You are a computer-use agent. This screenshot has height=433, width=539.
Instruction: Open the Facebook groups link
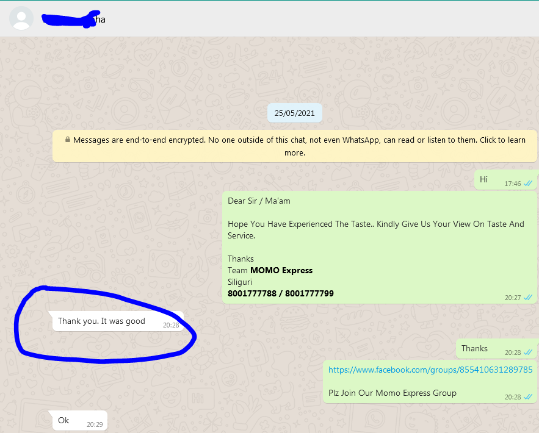tap(430, 370)
